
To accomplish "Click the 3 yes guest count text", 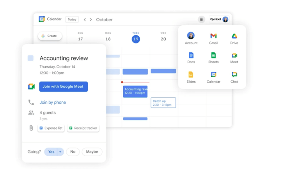I will [43, 119].
